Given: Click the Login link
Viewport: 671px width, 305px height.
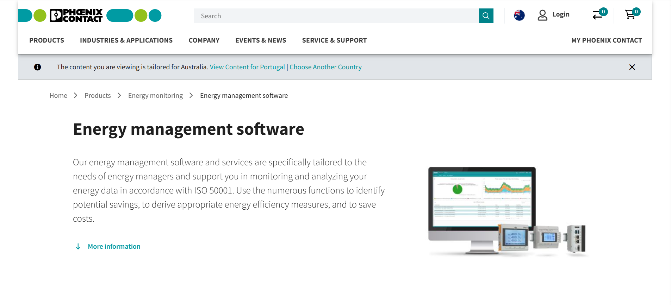Looking at the screenshot, I should click(561, 14).
